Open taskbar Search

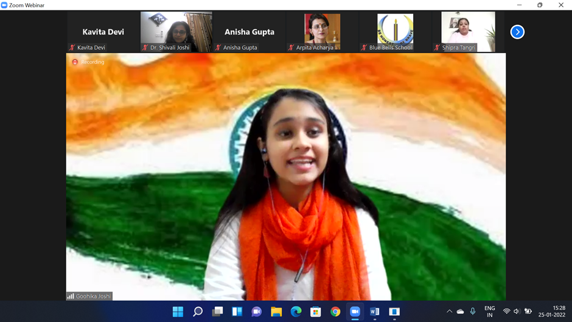tap(198, 312)
